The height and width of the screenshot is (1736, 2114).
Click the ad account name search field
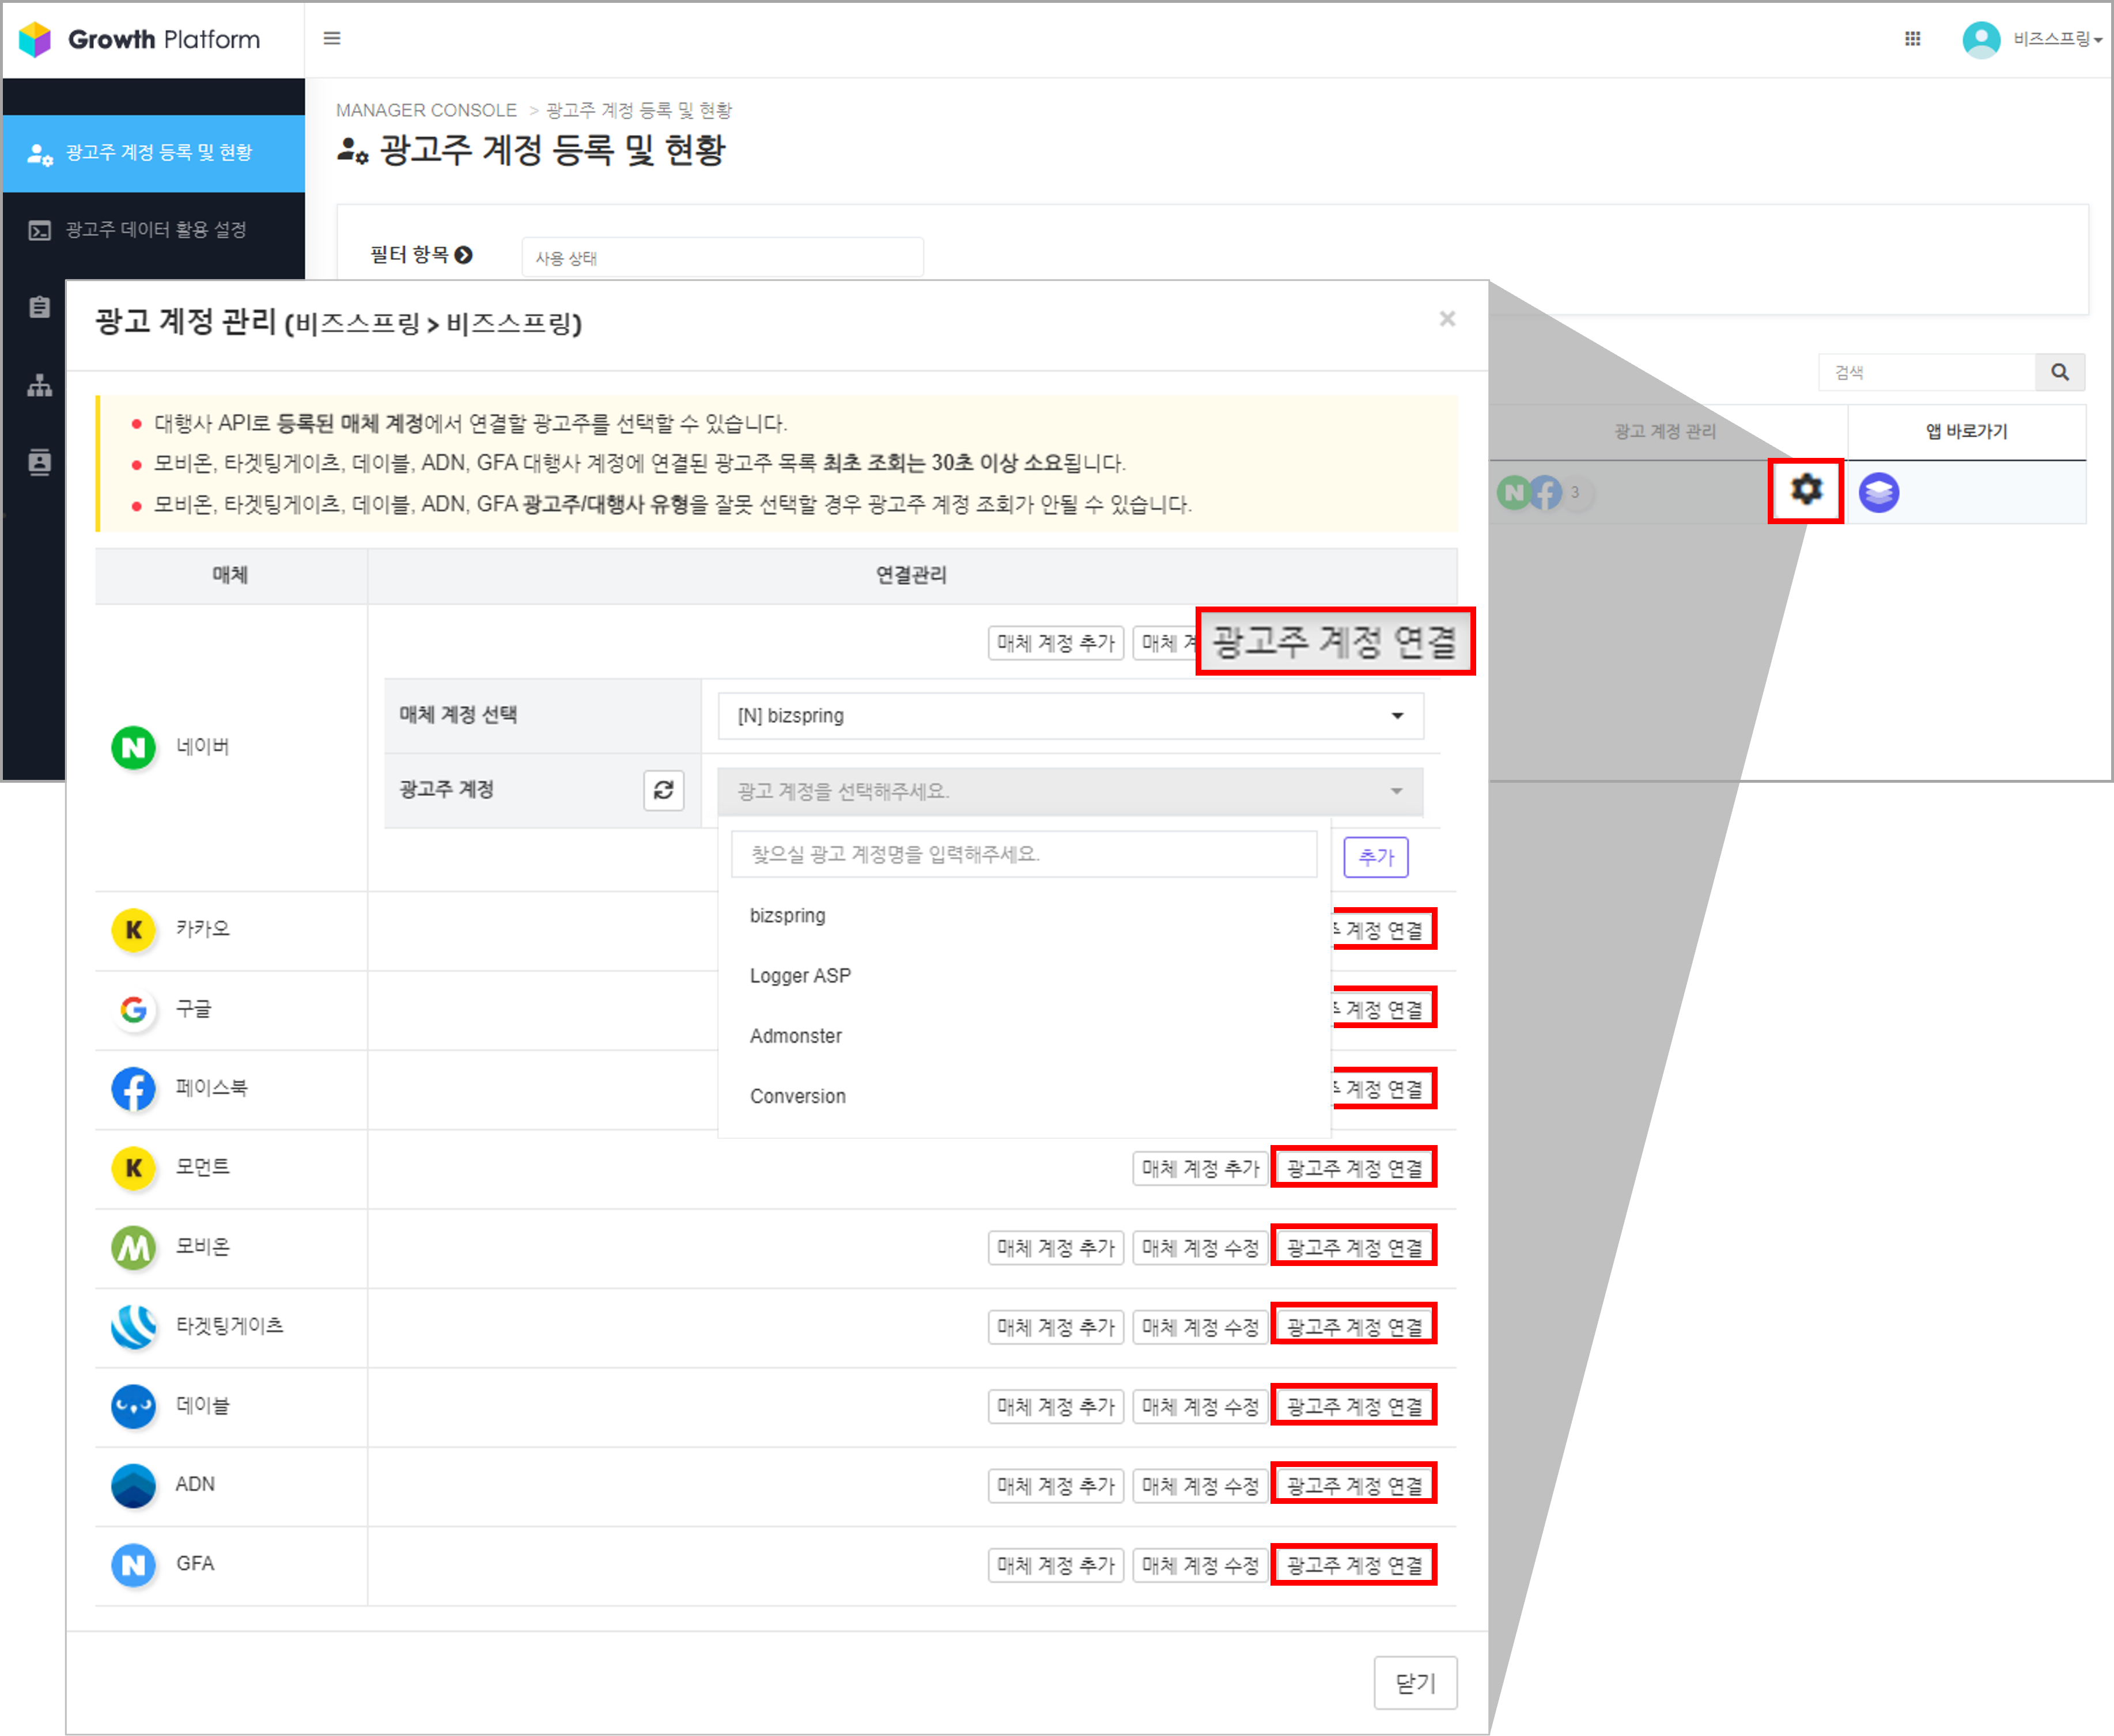pos(1023,854)
